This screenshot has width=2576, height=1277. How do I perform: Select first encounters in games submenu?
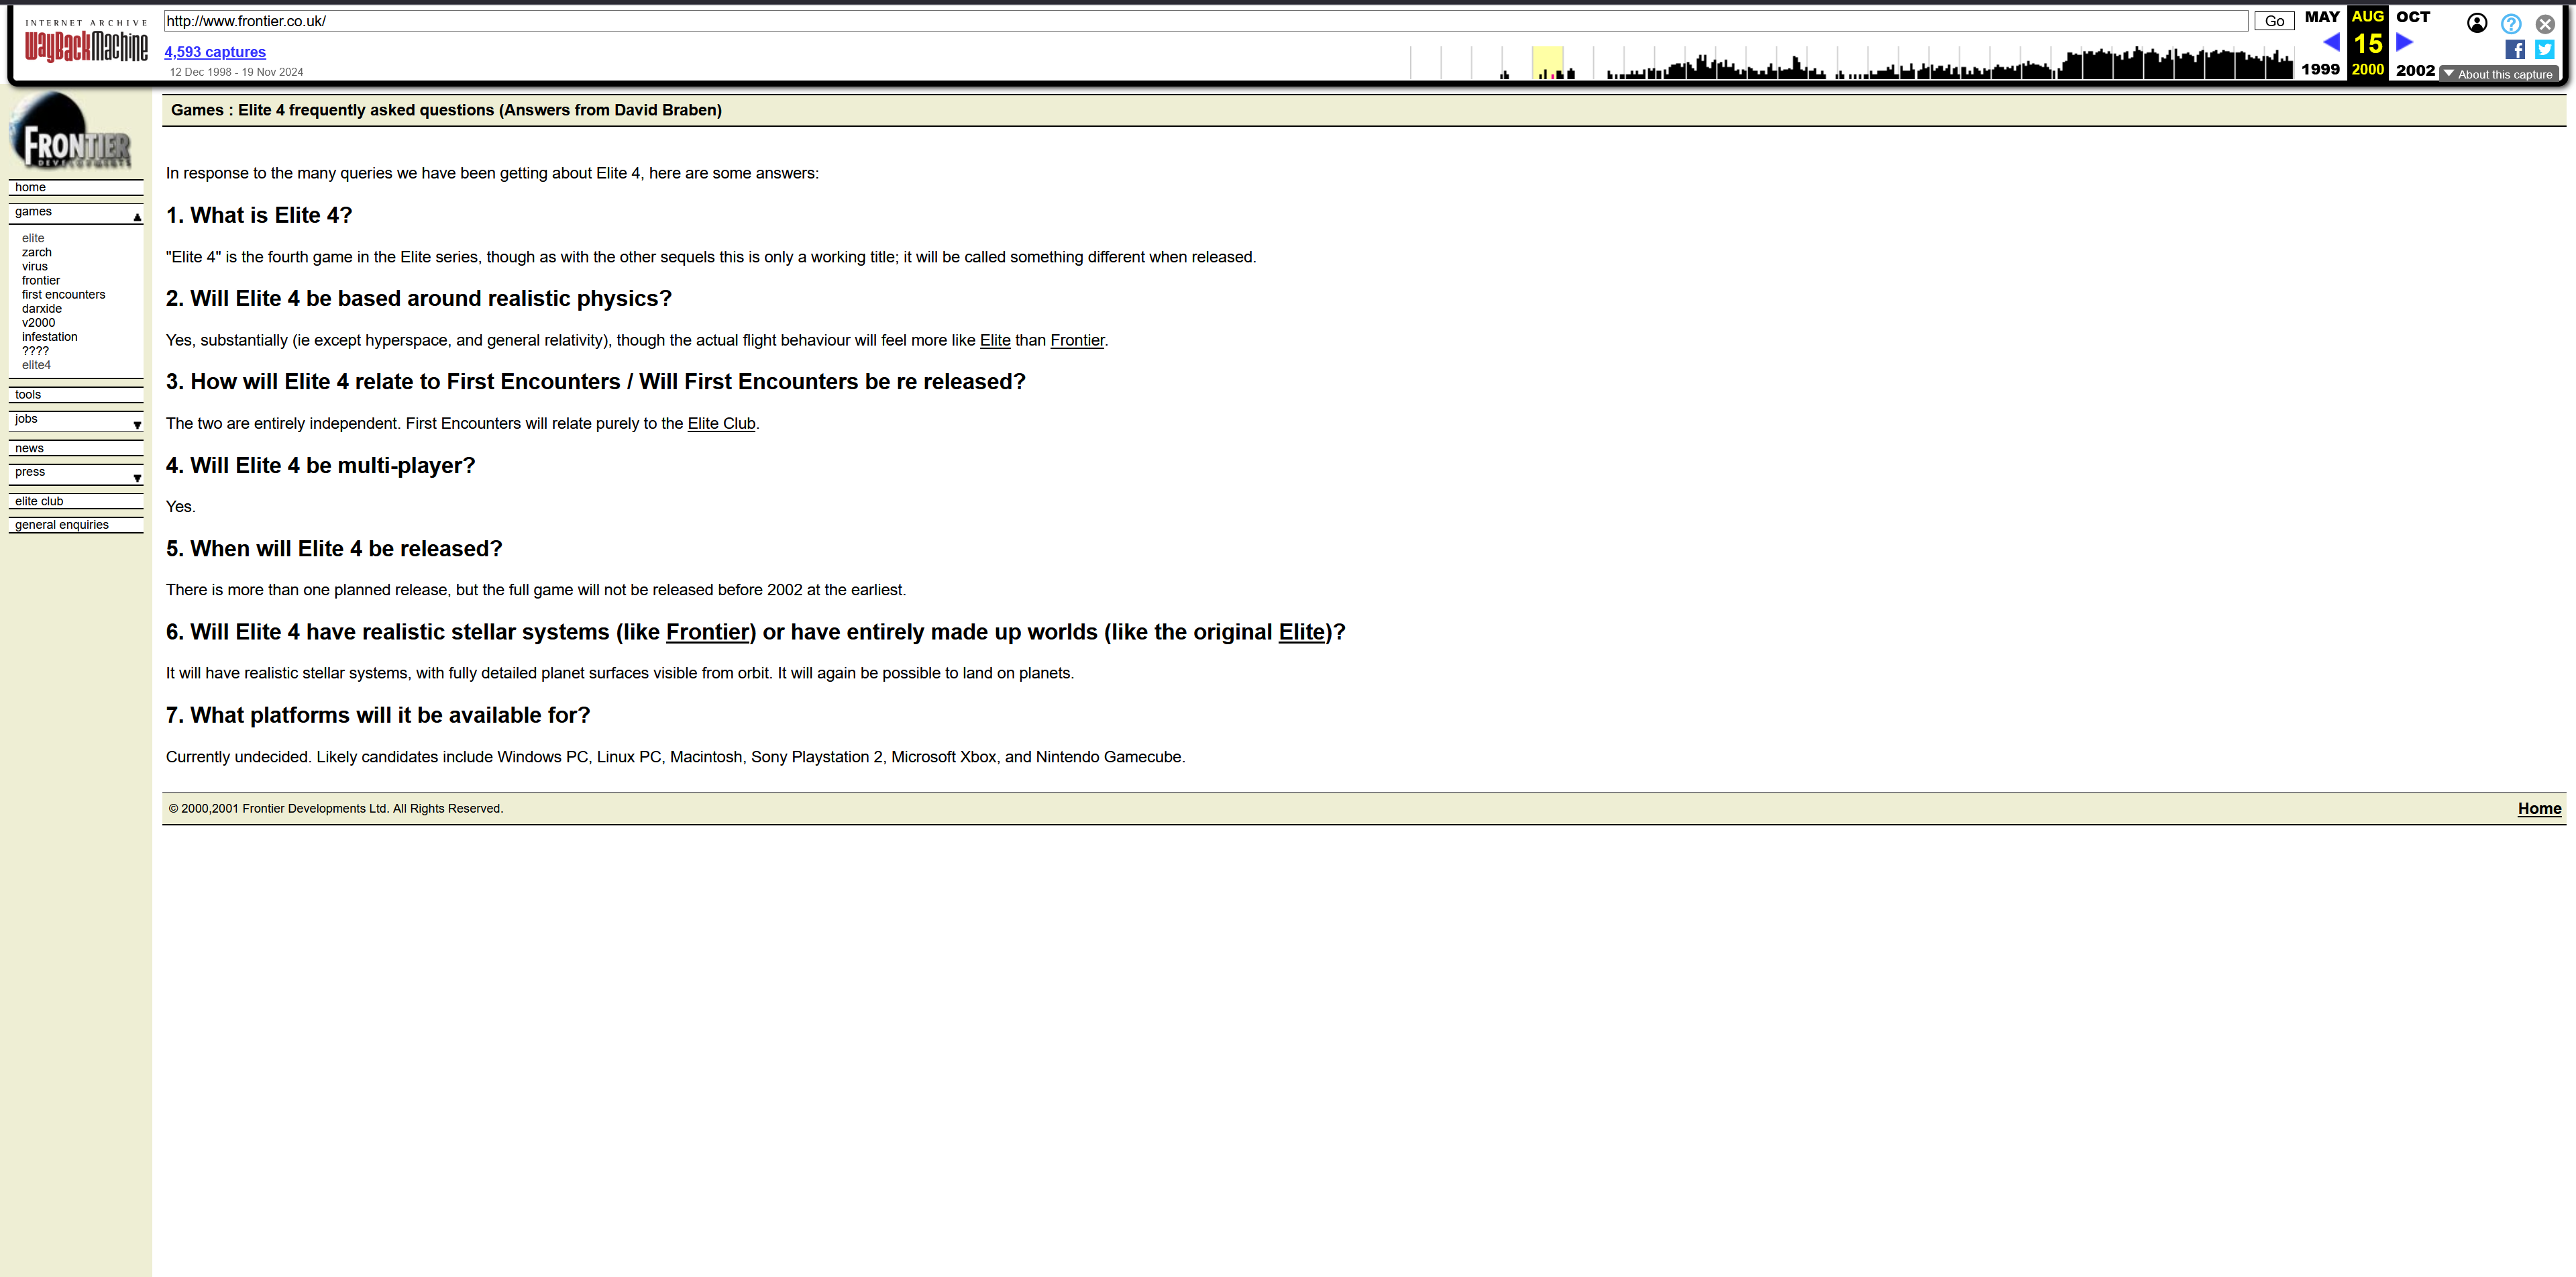[x=63, y=294]
